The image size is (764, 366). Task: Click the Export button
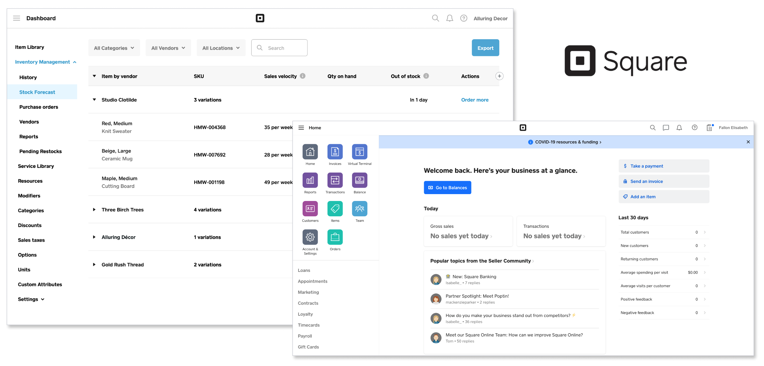(485, 48)
